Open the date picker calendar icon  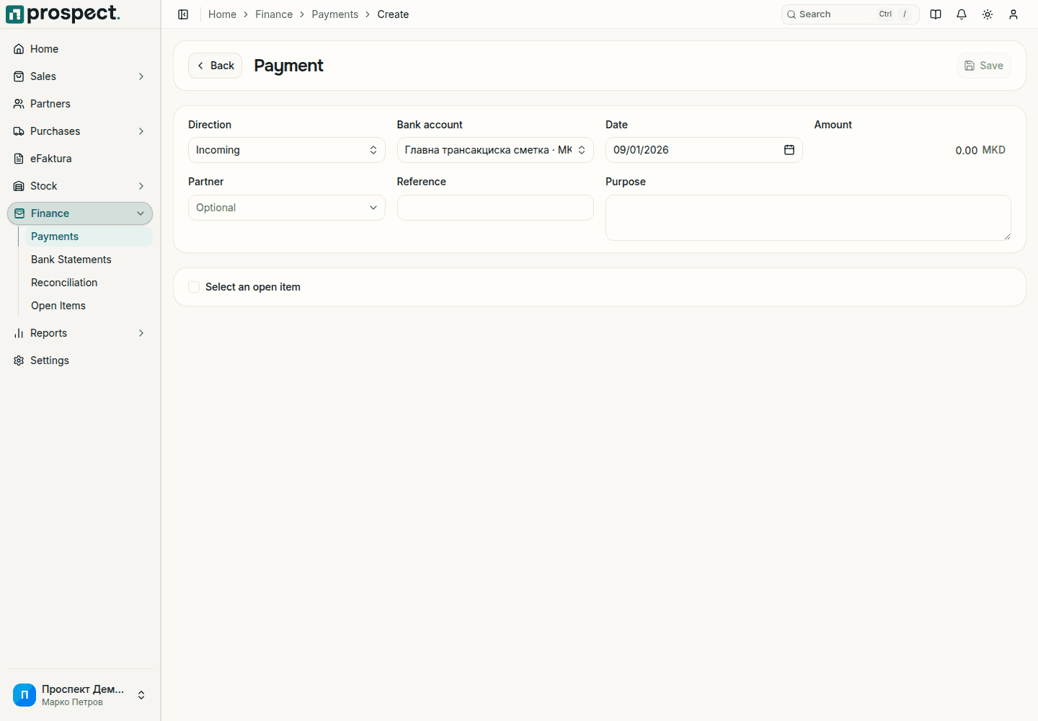coord(789,150)
